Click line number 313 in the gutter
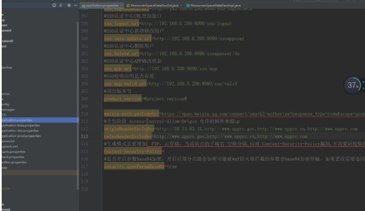365x211 pixels. [x=84, y=137]
